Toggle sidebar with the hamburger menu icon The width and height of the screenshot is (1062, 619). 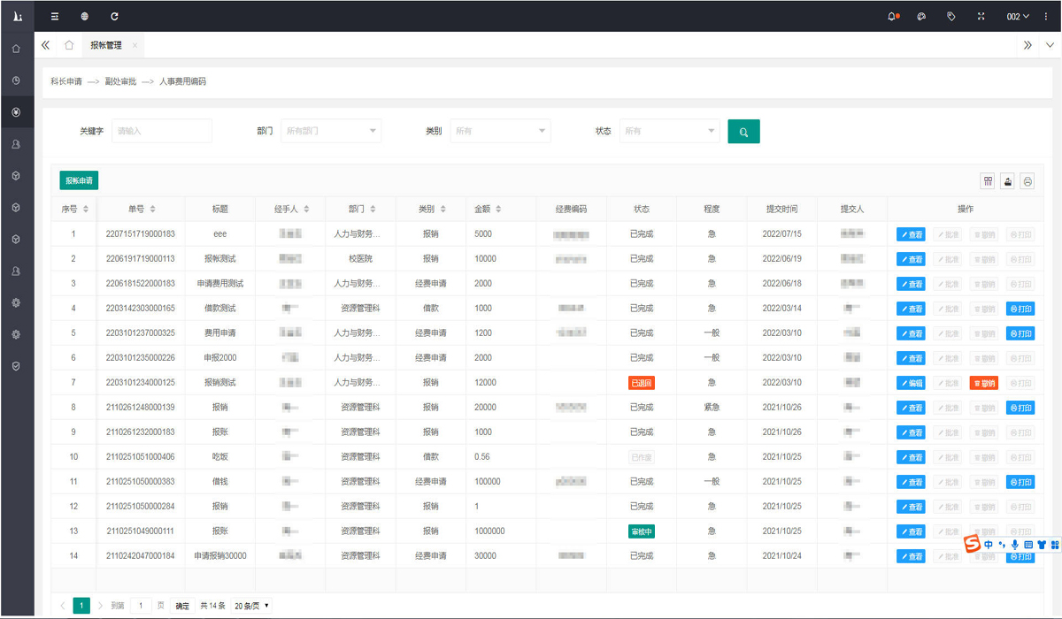[x=55, y=16]
